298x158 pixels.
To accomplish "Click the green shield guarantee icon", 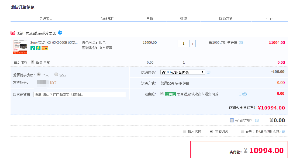I will [38, 48].
